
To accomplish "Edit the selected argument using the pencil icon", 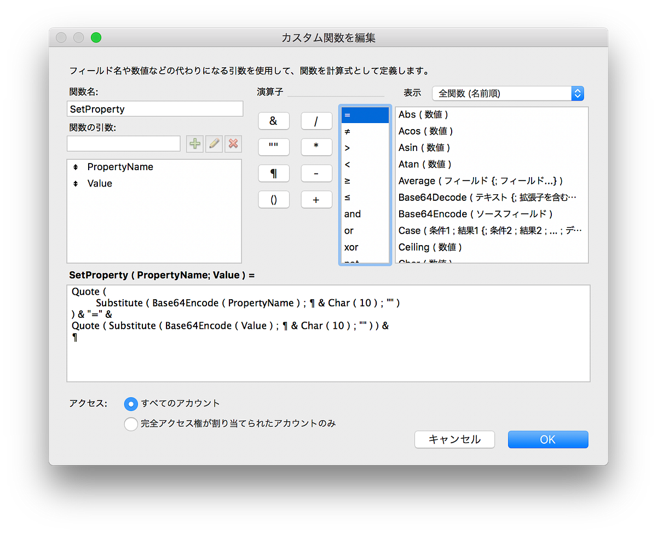I will pos(214,143).
